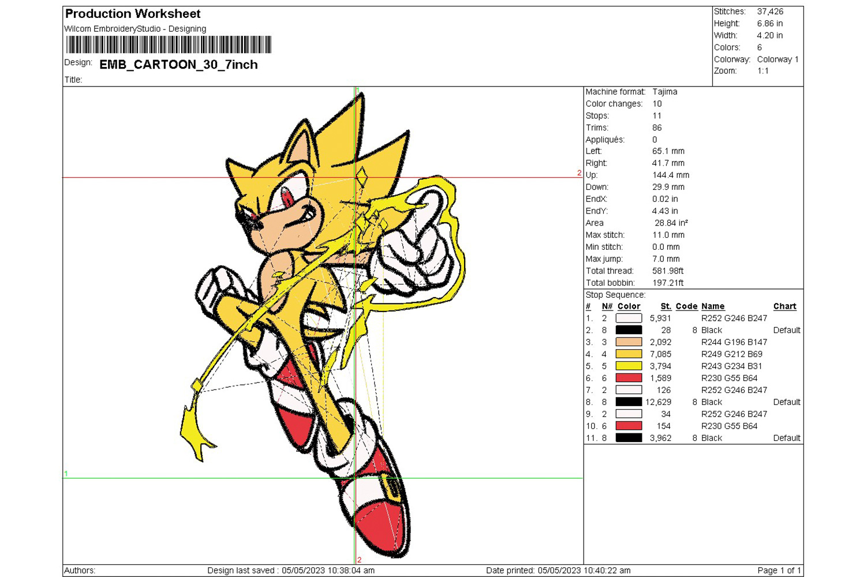Click the Page 1 of 1 label

coord(779,570)
